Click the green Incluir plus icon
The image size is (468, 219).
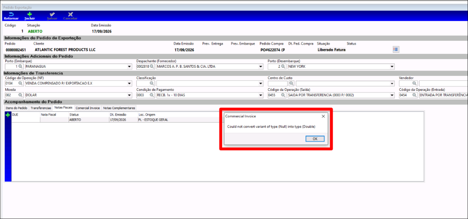pos(30,14)
